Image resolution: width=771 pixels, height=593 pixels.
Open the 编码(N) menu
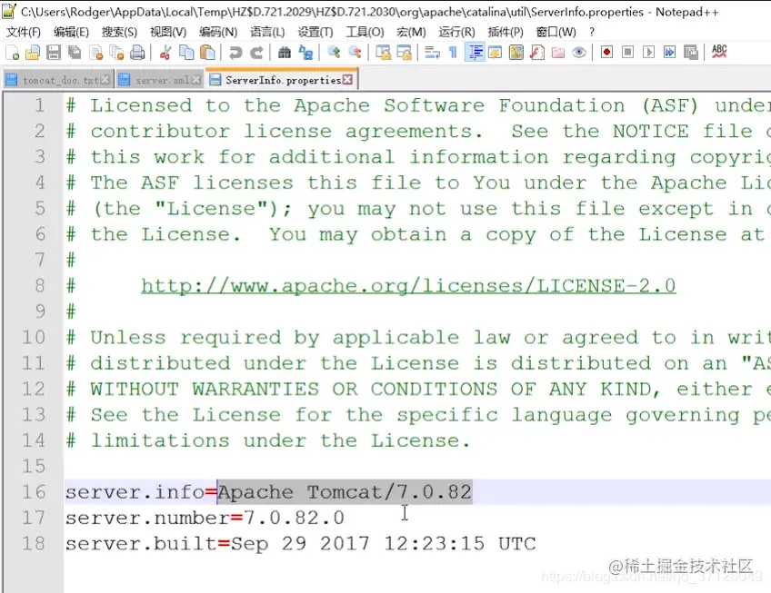pos(218,32)
